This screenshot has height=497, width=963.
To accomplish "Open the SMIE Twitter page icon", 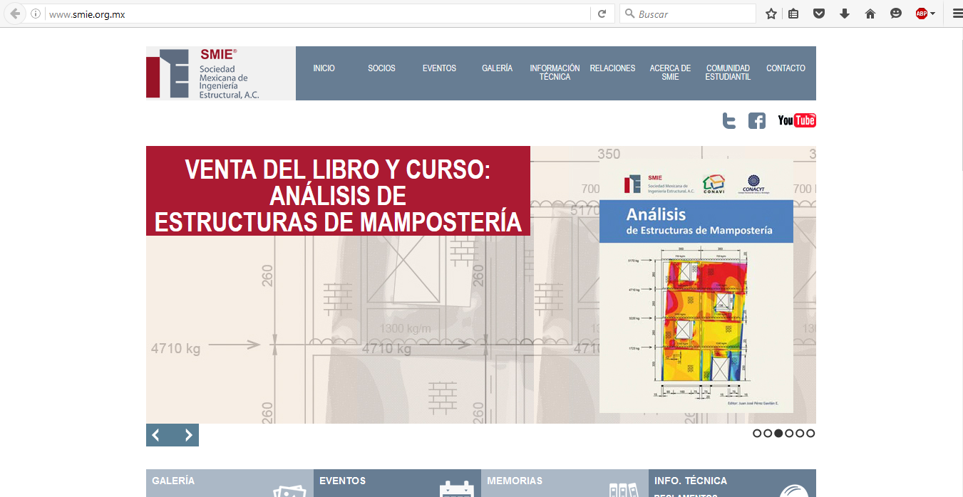I will [728, 120].
